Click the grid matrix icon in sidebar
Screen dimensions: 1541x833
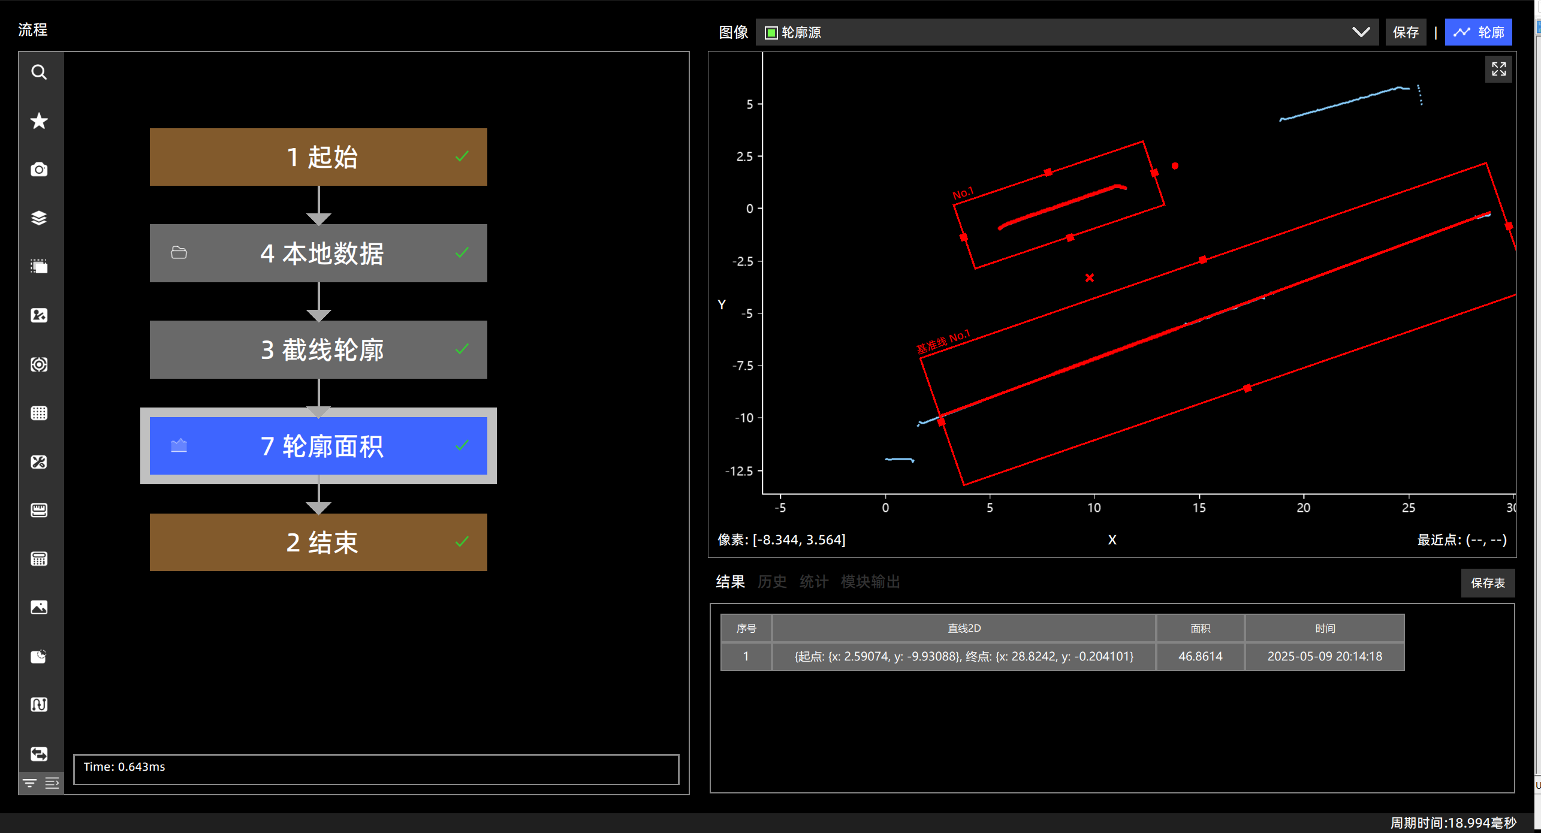(39, 413)
